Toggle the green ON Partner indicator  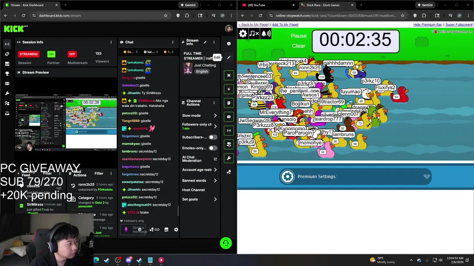pos(51,54)
